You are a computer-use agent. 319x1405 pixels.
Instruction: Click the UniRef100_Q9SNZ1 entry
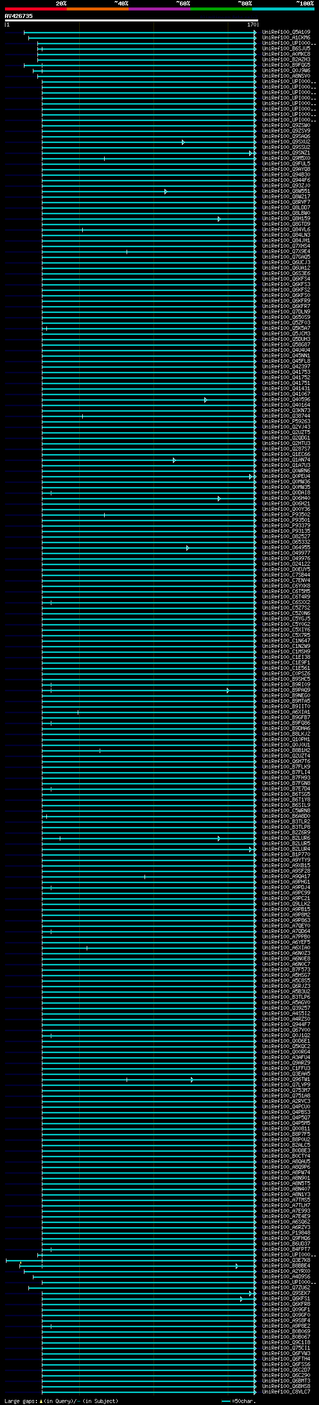[286, 153]
